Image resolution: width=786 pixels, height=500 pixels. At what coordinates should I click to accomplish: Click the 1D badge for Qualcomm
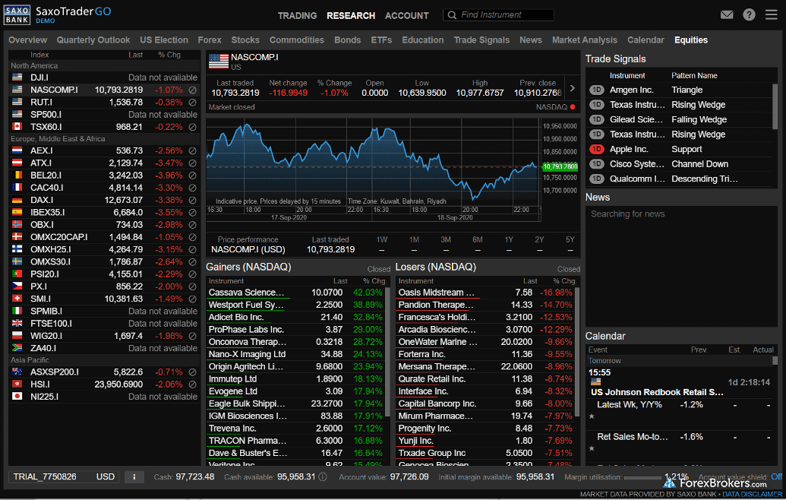tap(596, 179)
